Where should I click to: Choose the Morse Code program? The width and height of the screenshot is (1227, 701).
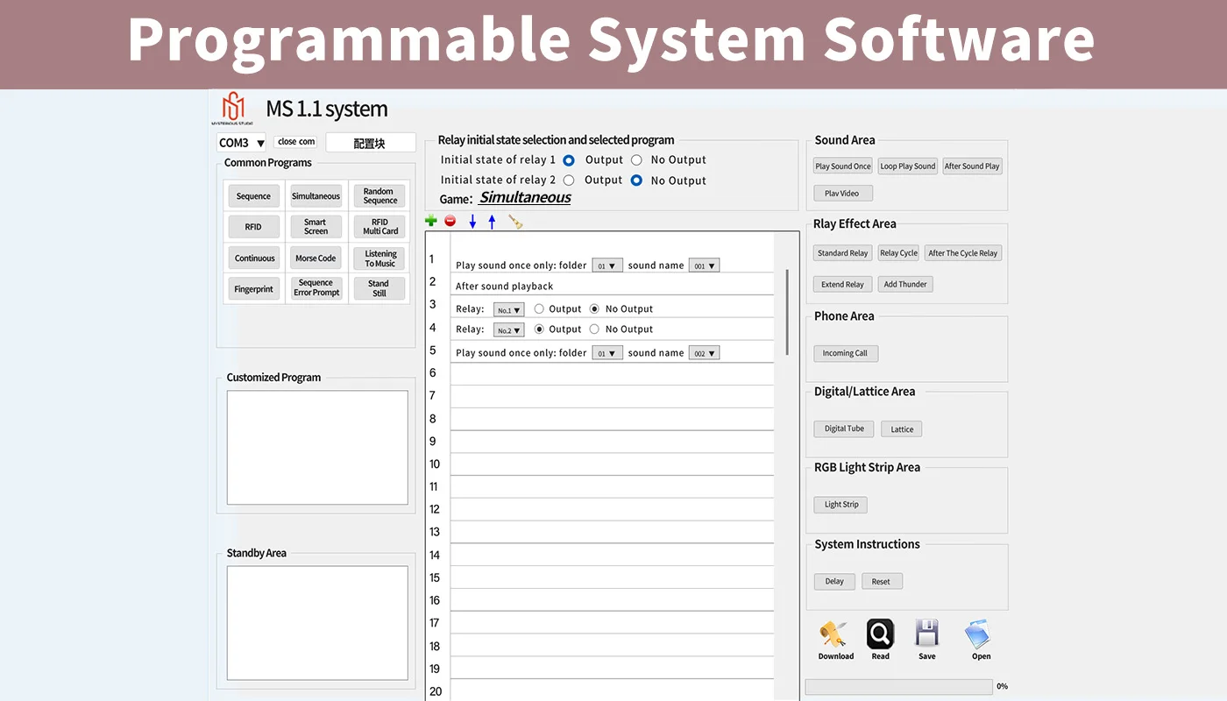tap(316, 258)
